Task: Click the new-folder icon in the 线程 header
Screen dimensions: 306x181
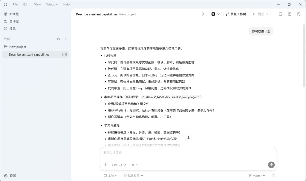Action: pyautogui.click(x=59, y=39)
